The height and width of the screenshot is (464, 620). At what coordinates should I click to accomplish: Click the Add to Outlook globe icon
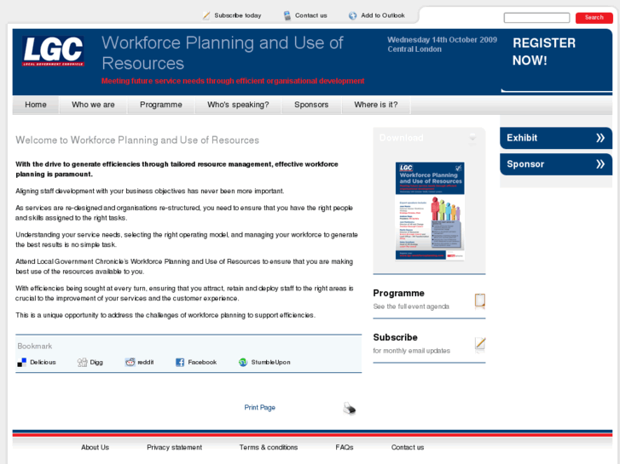(x=352, y=15)
